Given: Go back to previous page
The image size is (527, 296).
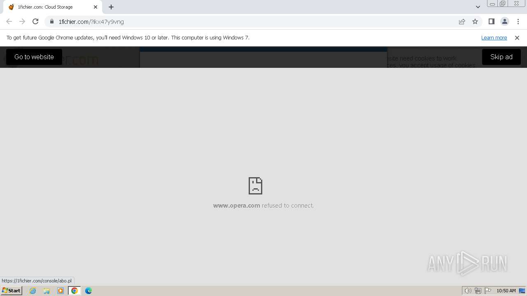Looking at the screenshot, I should (9, 21).
